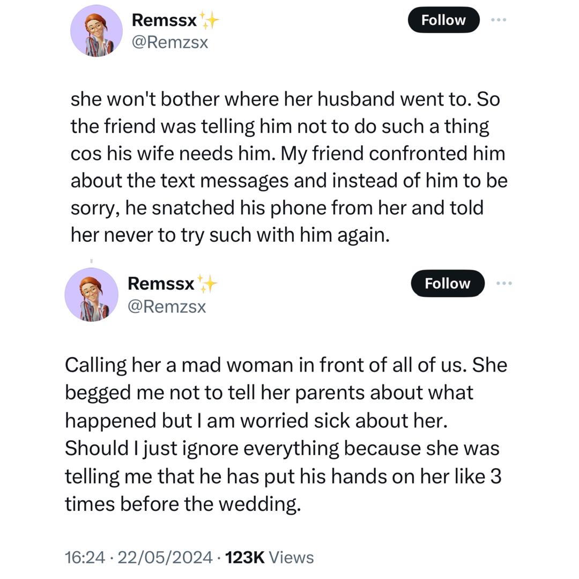Click the profile avatar on the bottom tweet
Screen dimensions: 579x579
coord(91,294)
